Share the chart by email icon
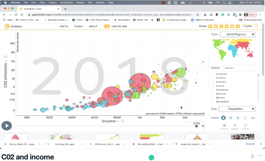Image resolution: width=265 pixels, height=161 pixels. tap(210, 26)
